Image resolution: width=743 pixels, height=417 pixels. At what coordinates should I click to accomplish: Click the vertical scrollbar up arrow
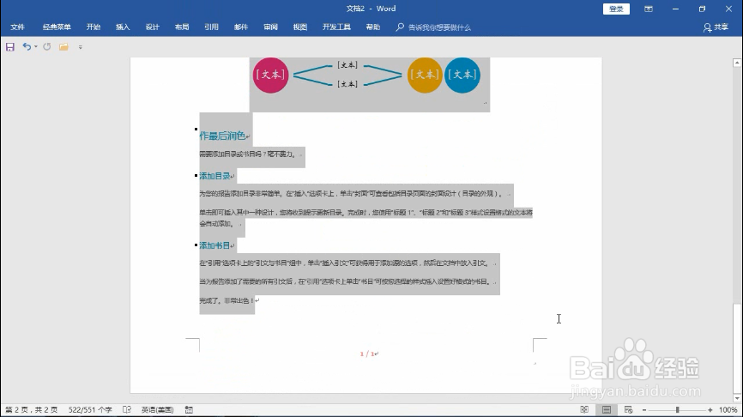[737, 63]
